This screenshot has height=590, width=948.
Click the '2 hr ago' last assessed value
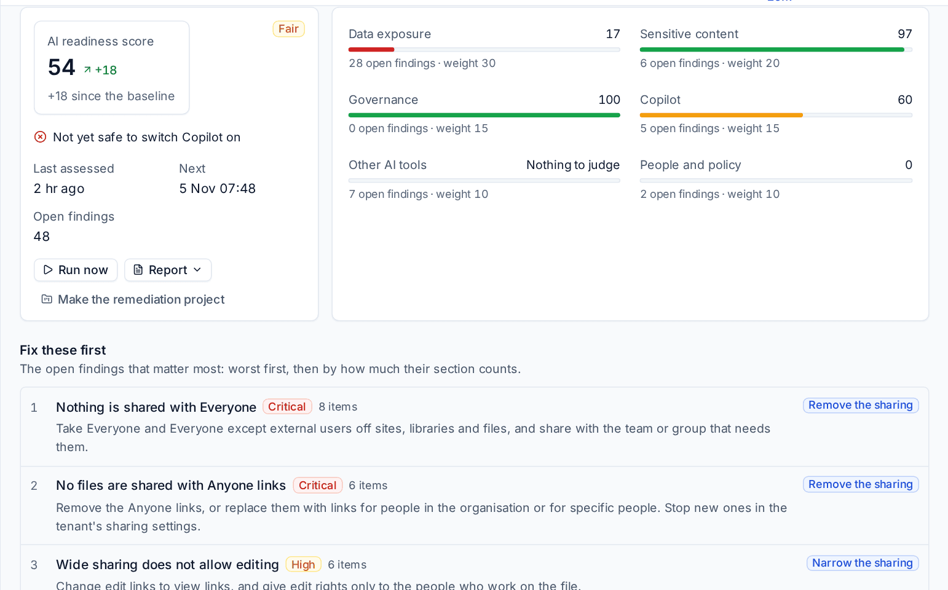tap(59, 189)
